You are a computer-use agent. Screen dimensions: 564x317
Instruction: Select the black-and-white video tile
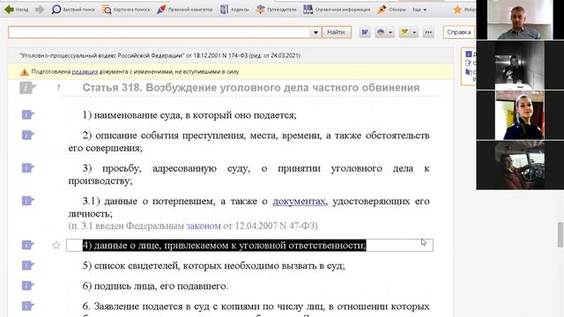(520, 65)
